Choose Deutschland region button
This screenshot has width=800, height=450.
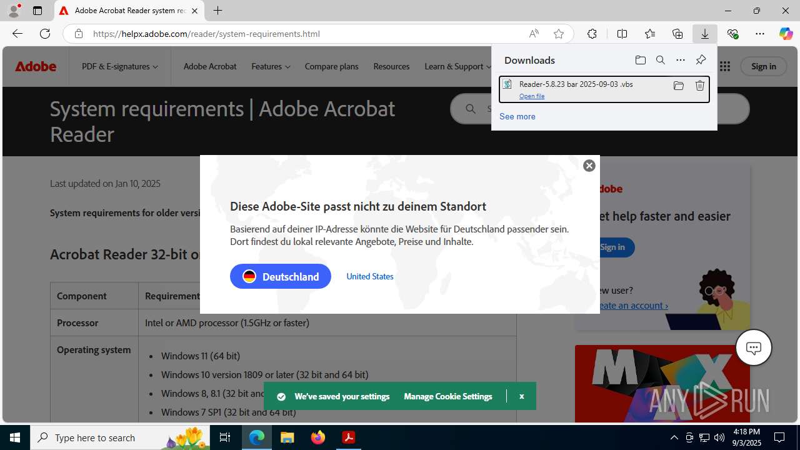pyautogui.click(x=281, y=276)
